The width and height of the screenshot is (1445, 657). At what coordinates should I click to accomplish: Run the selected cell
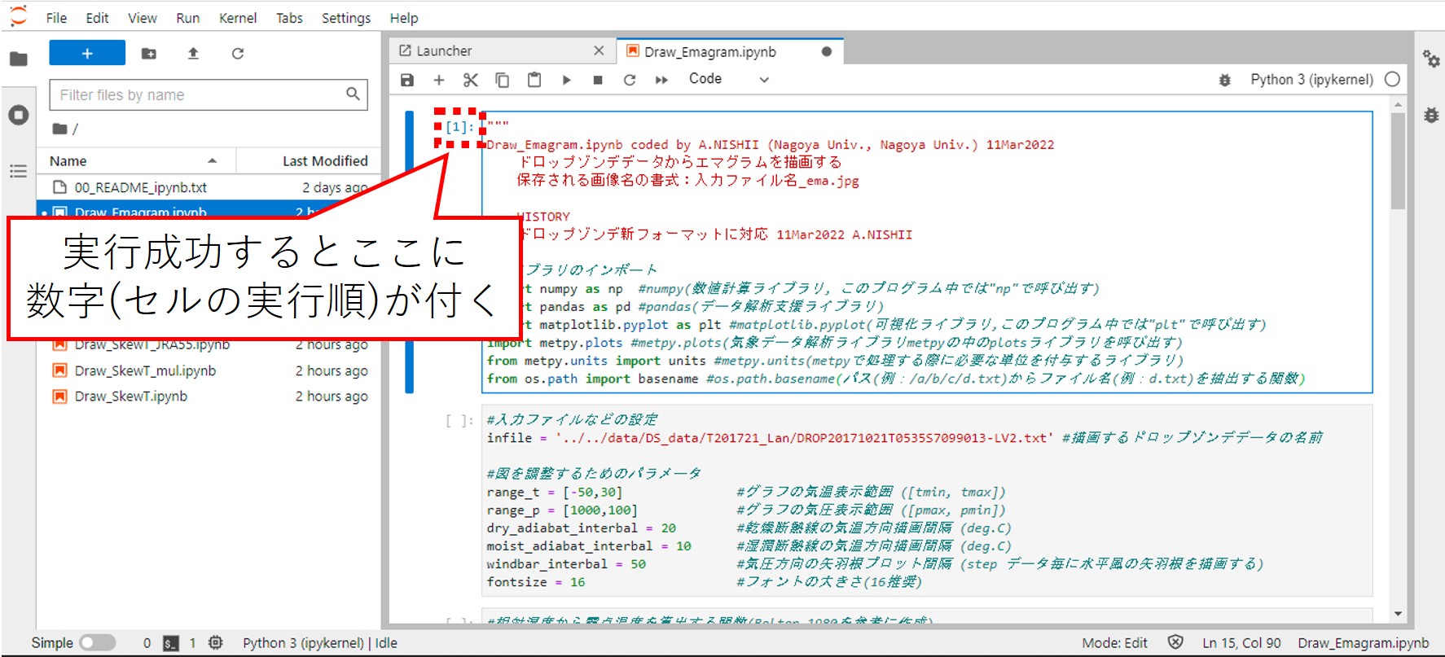(x=566, y=80)
